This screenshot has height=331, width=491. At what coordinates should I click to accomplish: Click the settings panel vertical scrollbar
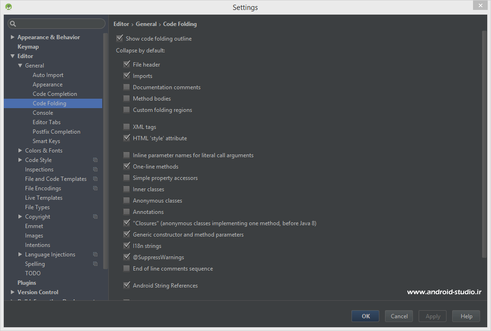[x=484, y=142]
